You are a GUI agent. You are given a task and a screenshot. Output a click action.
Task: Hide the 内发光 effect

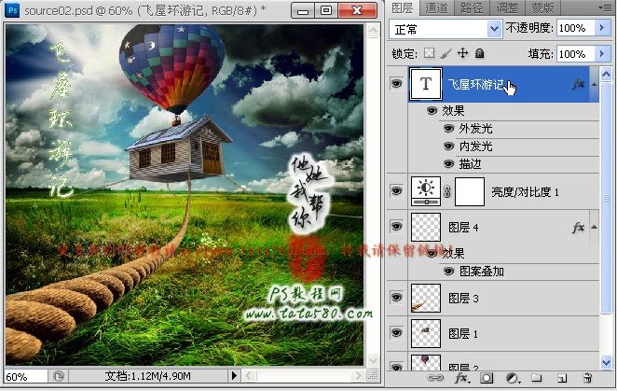448,147
